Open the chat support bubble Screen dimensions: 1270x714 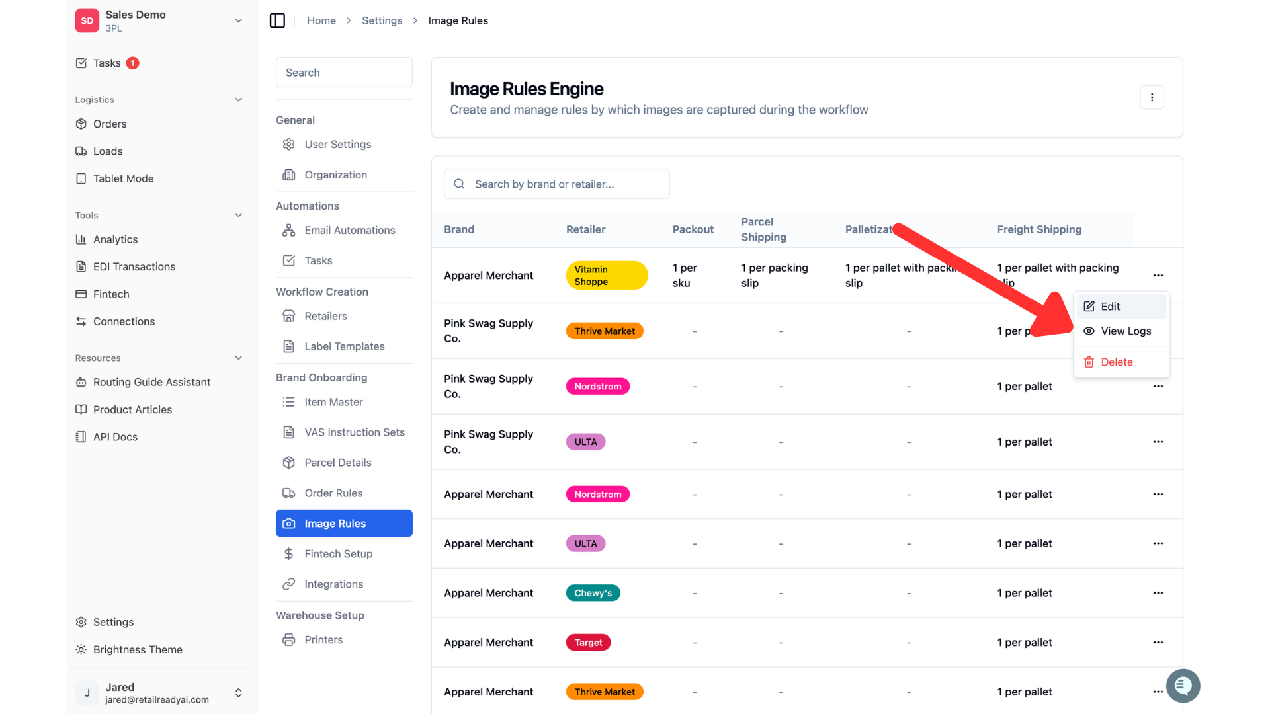click(1183, 686)
